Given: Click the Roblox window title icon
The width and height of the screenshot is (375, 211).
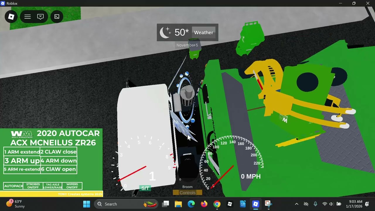Looking at the screenshot, I should coord(3,3).
